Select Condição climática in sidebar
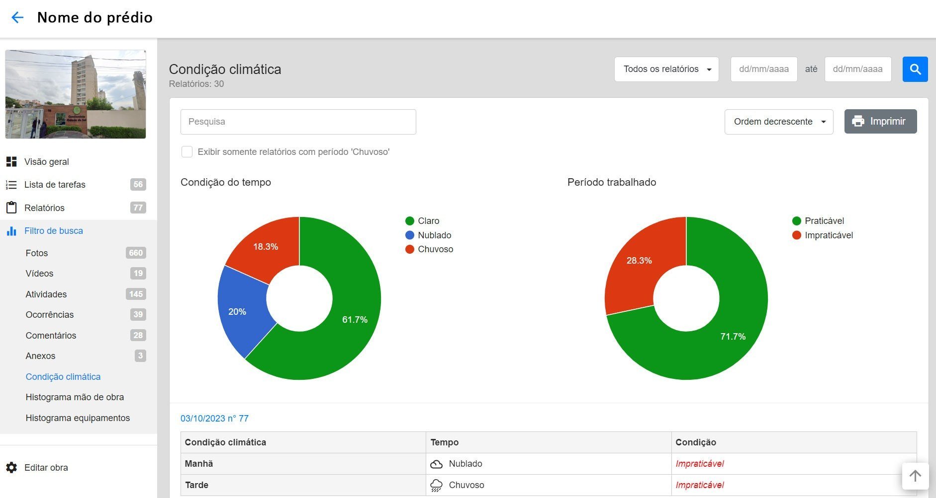 click(63, 377)
